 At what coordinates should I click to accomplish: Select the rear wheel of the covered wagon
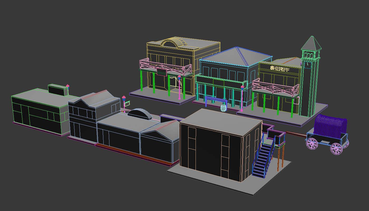point(336,149)
